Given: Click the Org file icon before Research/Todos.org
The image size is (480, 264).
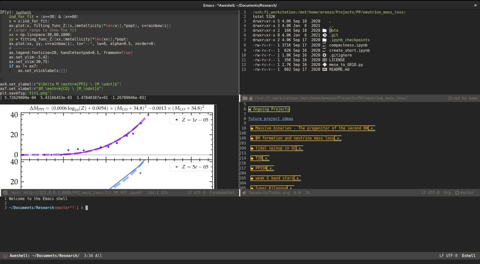Looking at the screenshot, I should pos(244,193).
